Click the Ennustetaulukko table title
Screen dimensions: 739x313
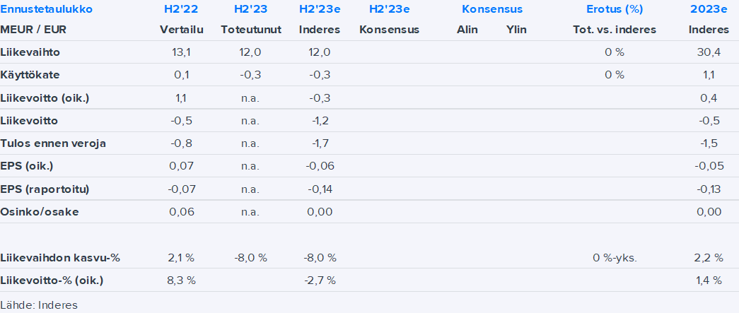pos(46,9)
